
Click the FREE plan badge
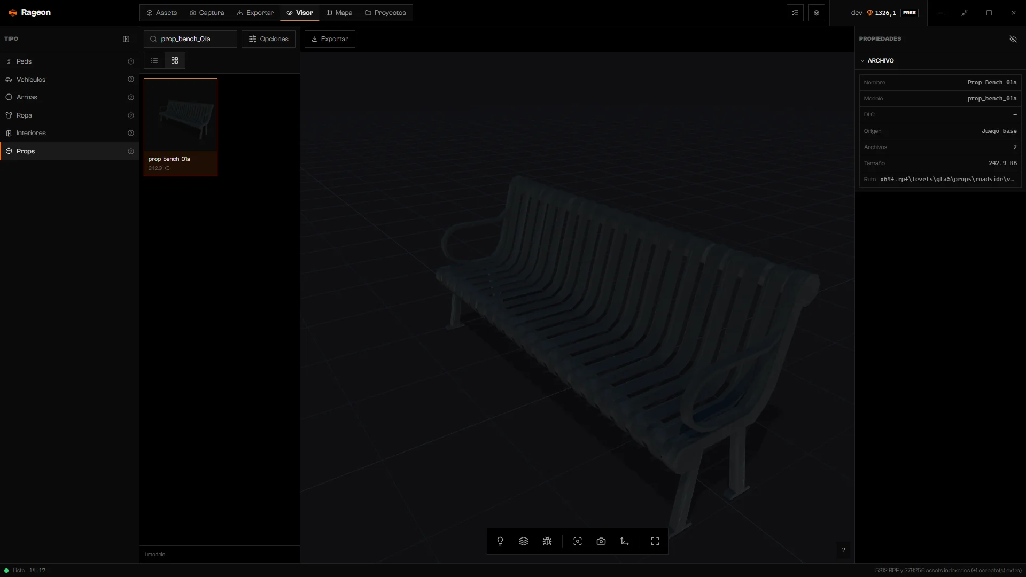(x=910, y=13)
